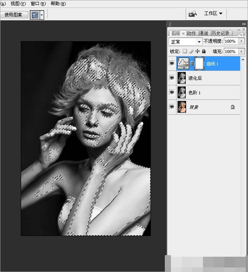This screenshot has width=248, height=272.
Task: Click the lock transparent pixels icon
Action: tap(185, 51)
